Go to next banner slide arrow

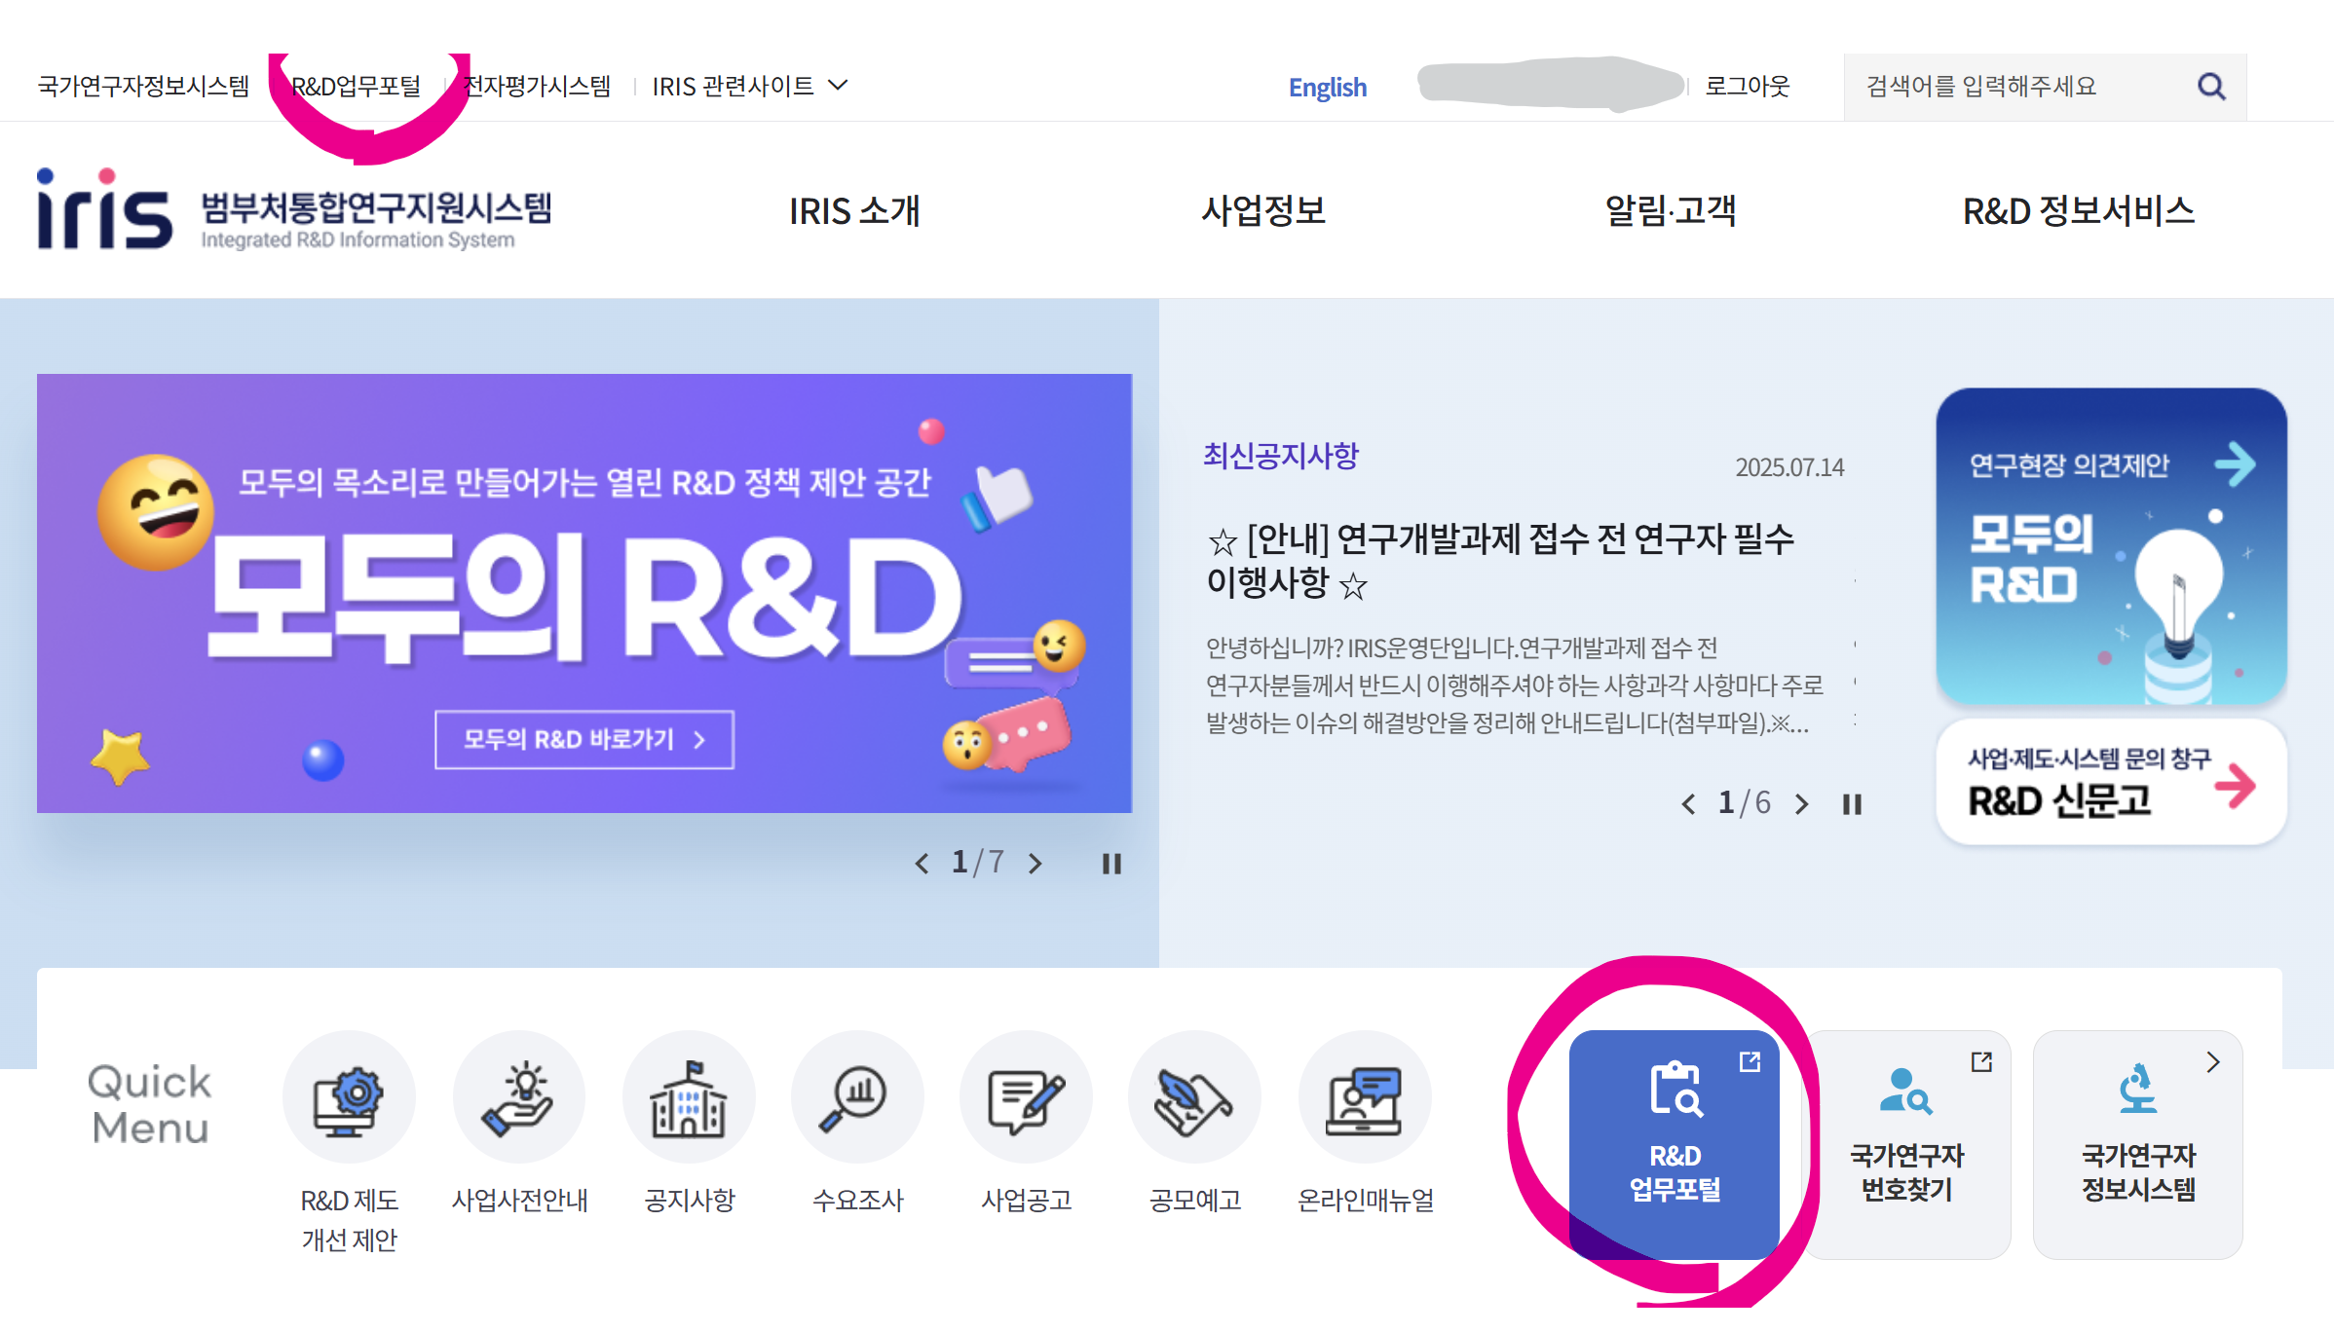click(x=1035, y=864)
